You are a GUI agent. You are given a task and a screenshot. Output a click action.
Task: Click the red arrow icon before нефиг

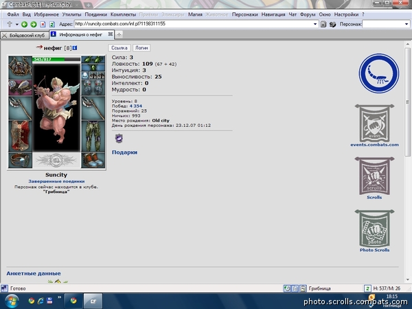click(x=39, y=47)
